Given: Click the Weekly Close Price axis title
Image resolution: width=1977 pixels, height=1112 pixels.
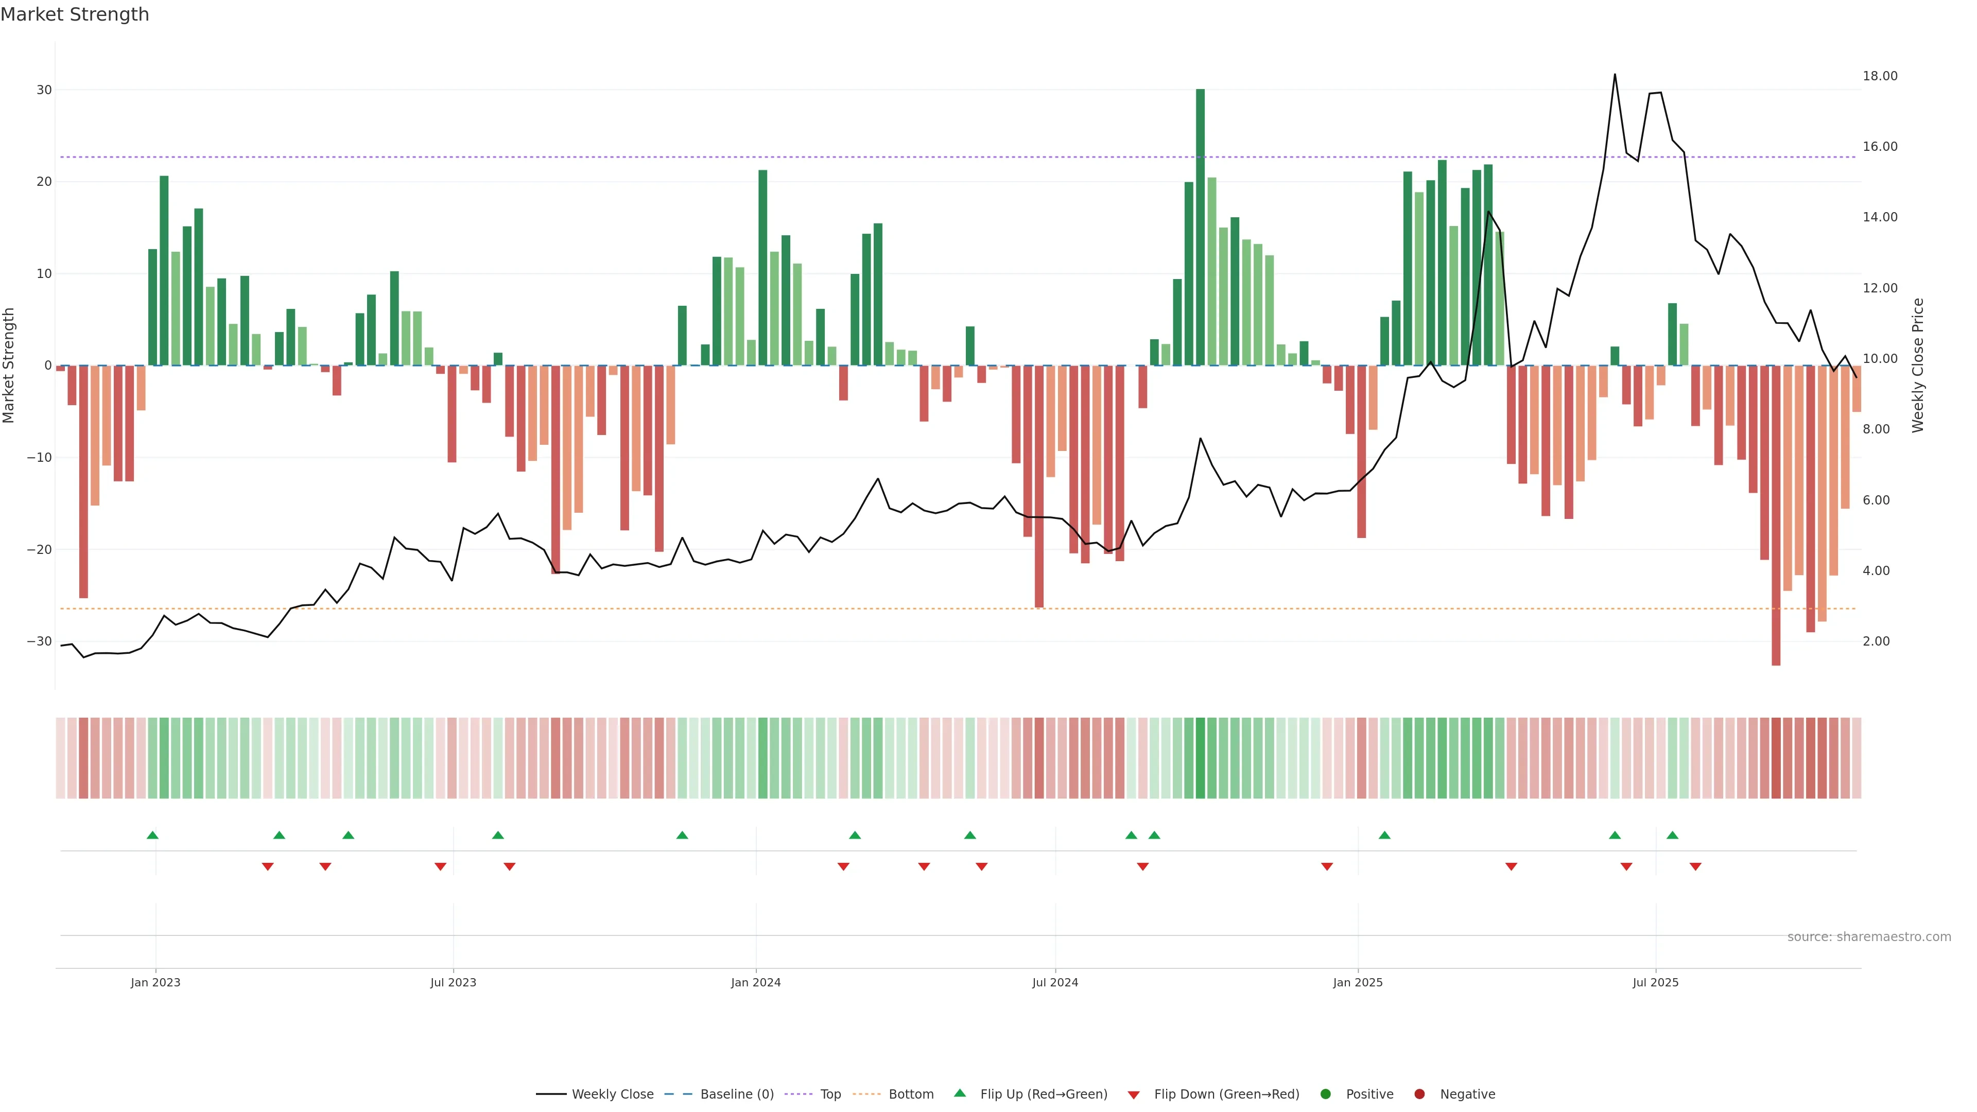Looking at the screenshot, I should click(1918, 366).
